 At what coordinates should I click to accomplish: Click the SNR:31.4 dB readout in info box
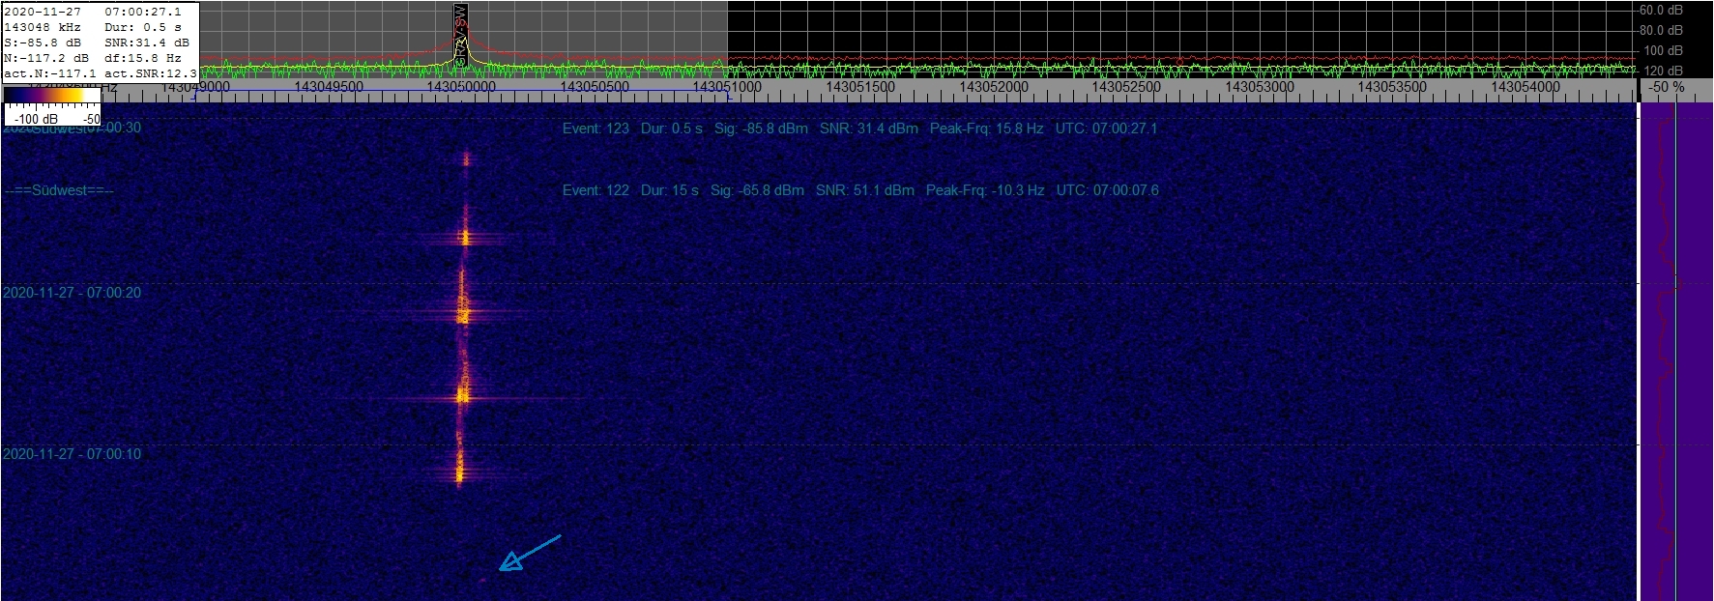pos(147,43)
